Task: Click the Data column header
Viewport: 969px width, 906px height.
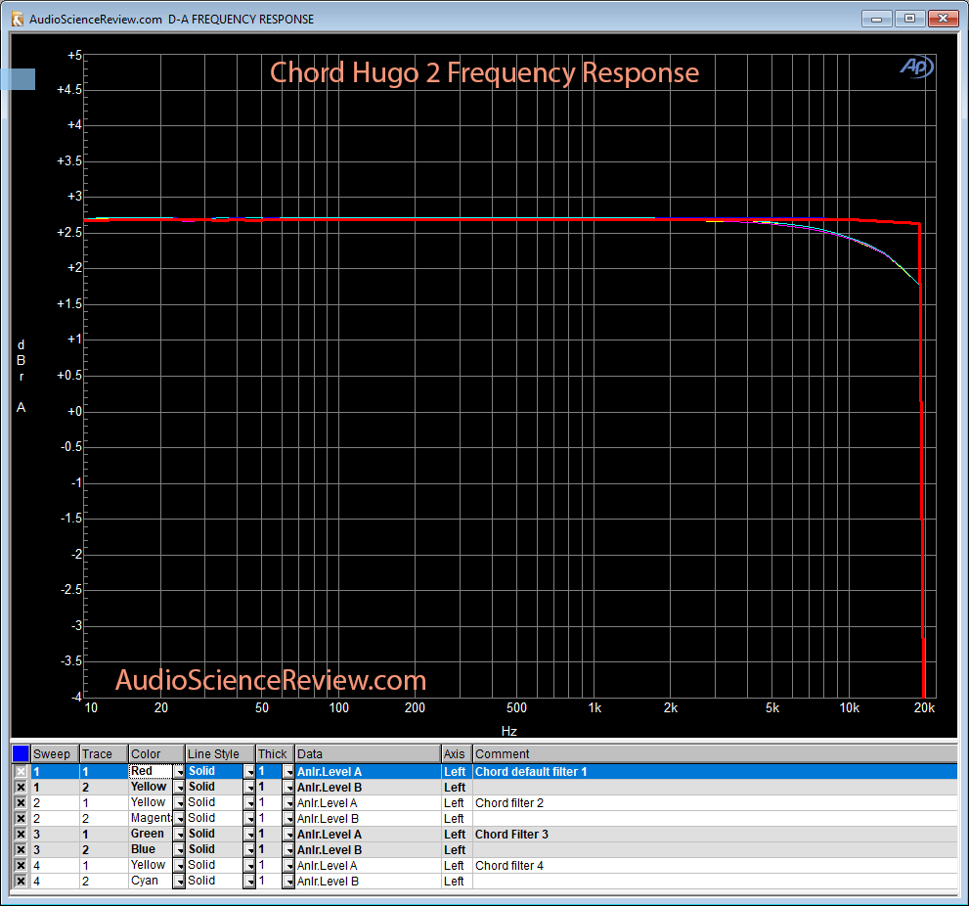Action: [368, 754]
